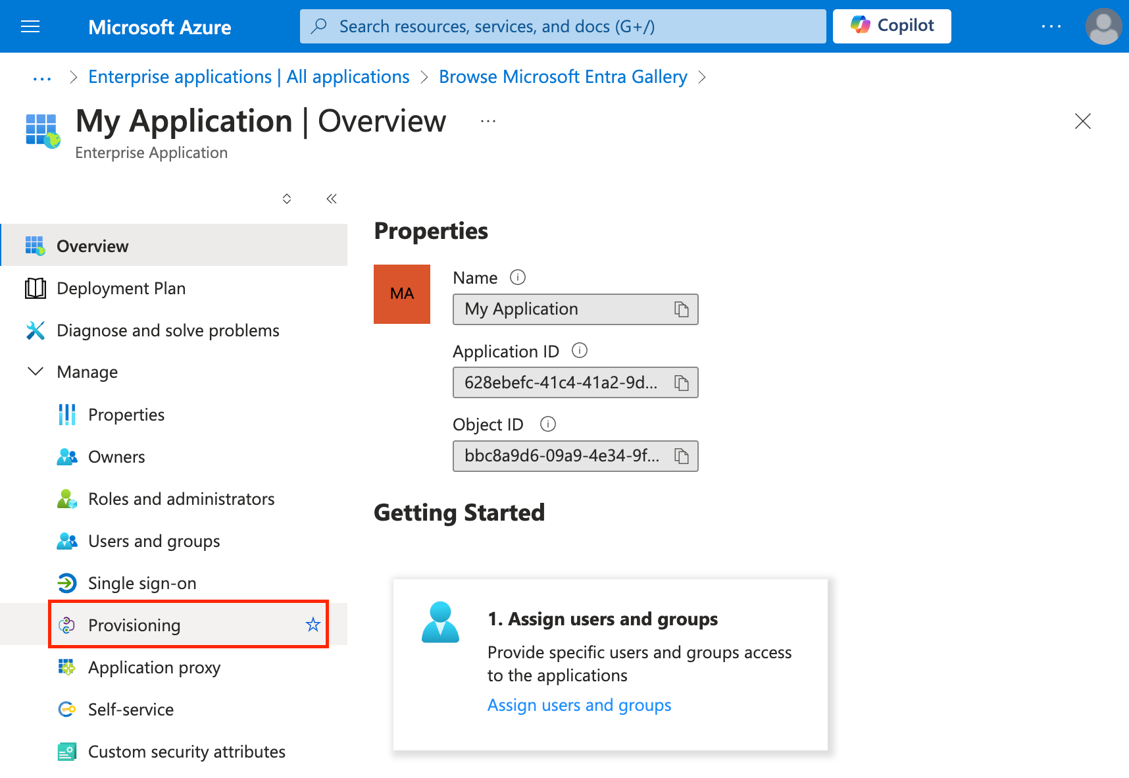Click the Properties bars icon
The height and width of the screenshot is (778, 1129).
67,415
